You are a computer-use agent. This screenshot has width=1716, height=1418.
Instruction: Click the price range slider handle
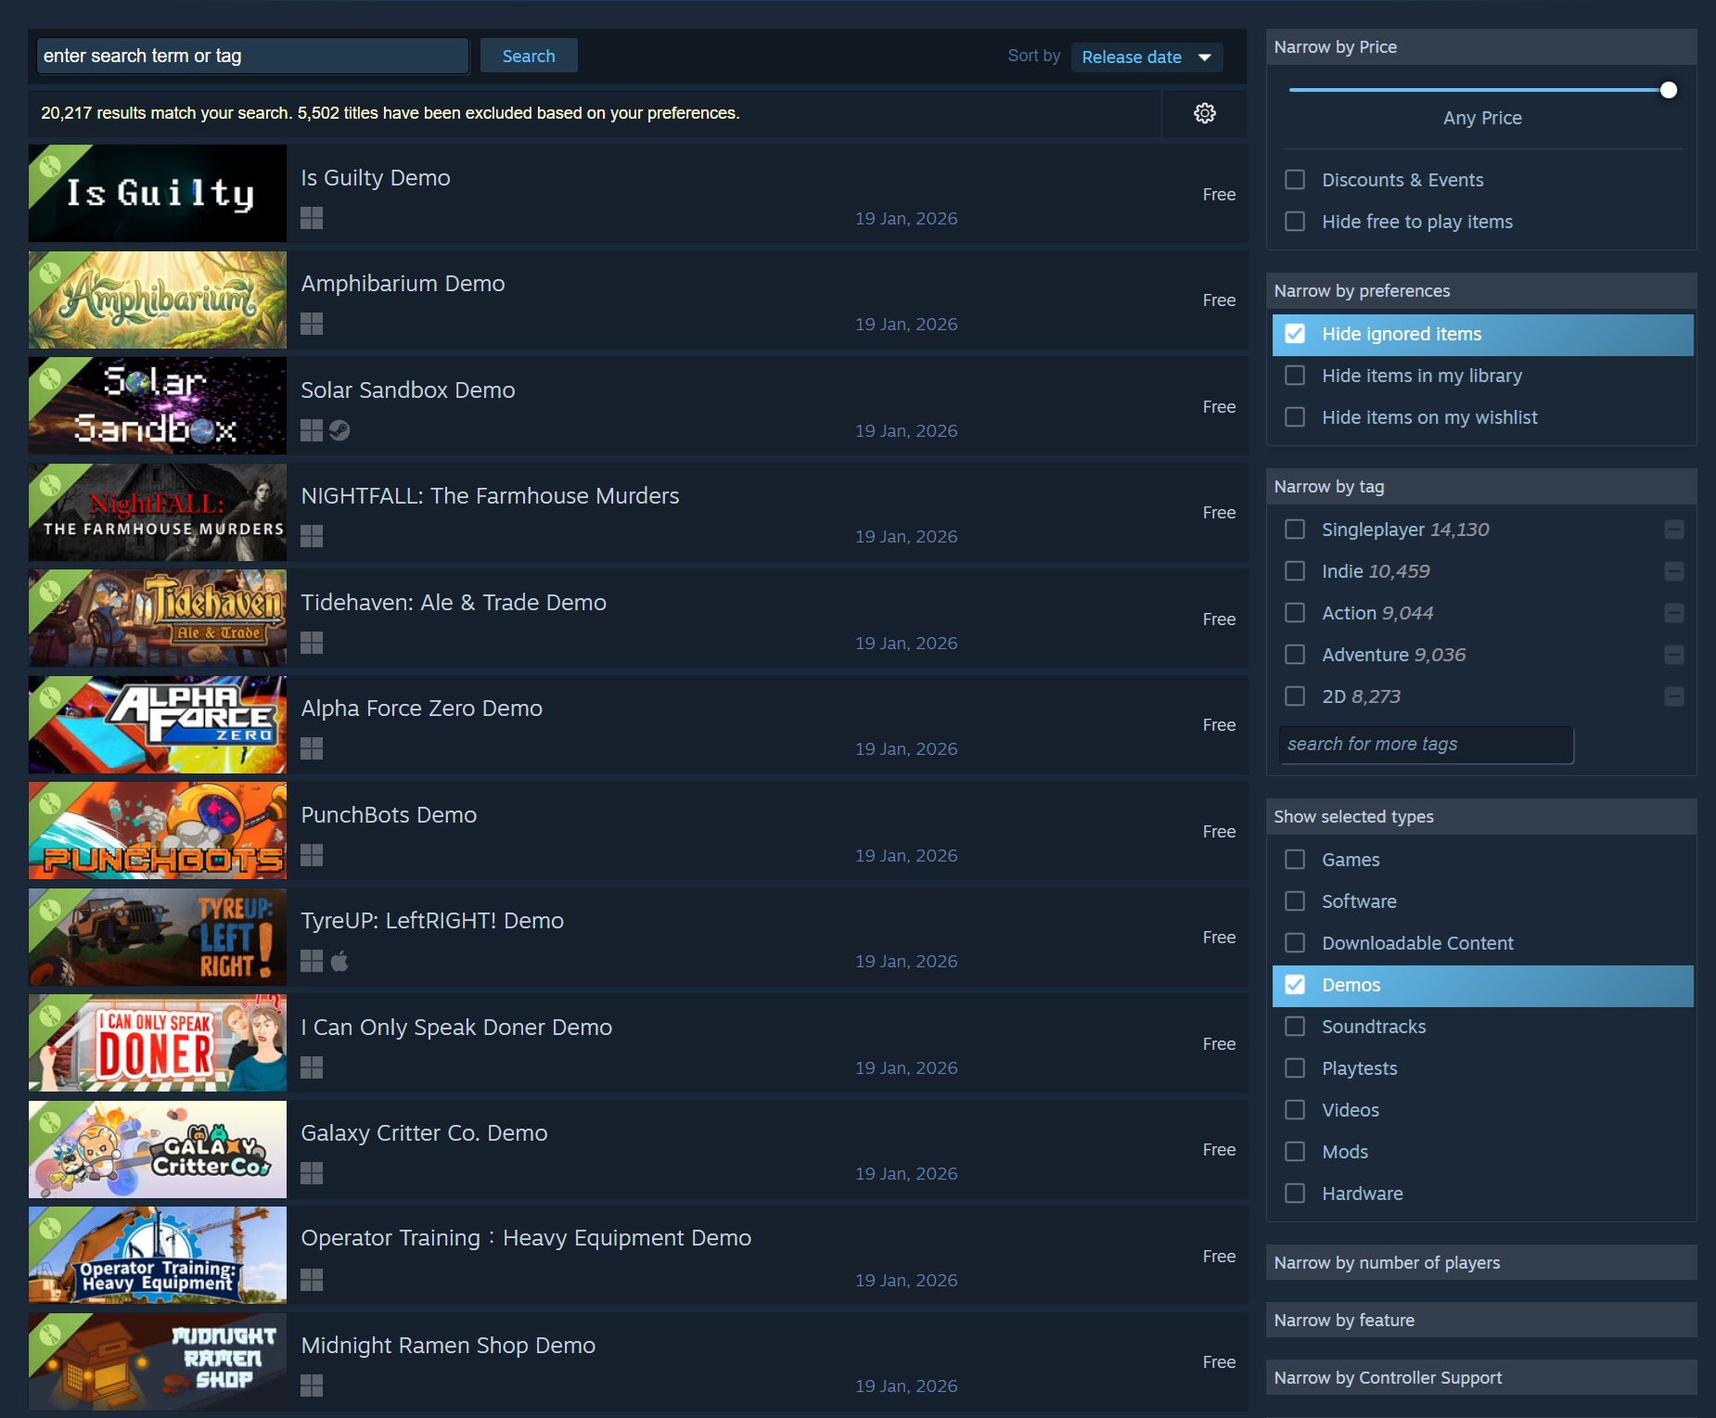pyautogui.click(x=1668, y=90)
